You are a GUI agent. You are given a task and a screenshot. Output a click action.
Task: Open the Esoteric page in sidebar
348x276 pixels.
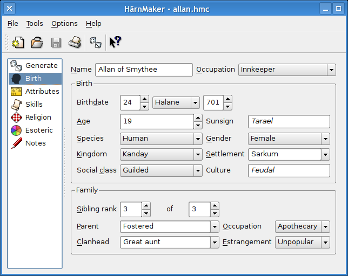35,130
